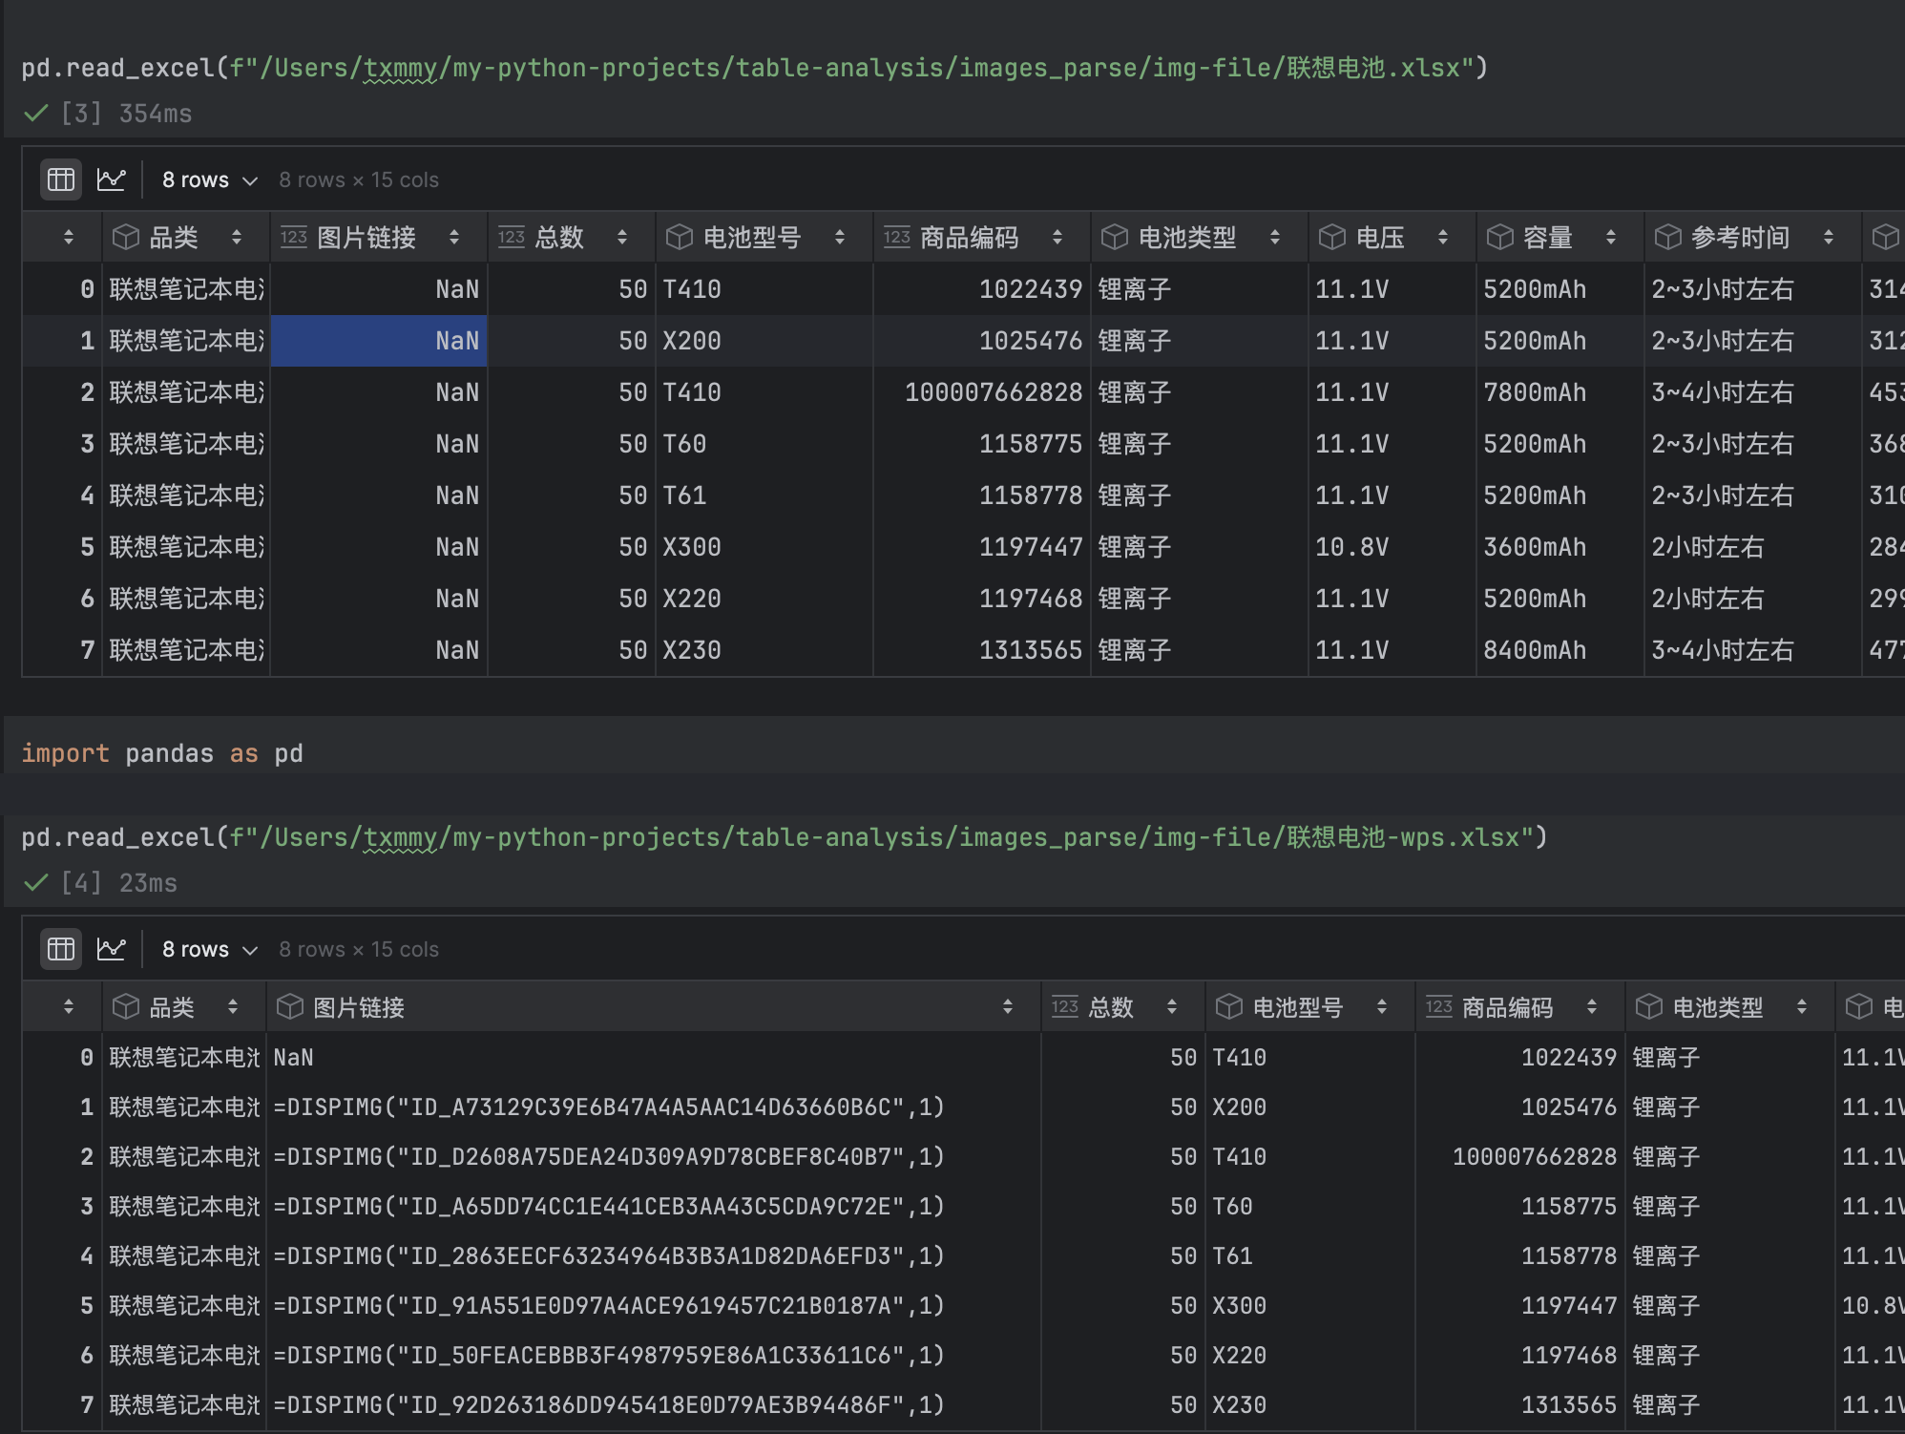Select DISPIMG ID_50FEACEBBB3F4987959E86A1C33611C6 cell
The width and height of the screenshot is (1905, 1434).
[x=654, y=1356]
